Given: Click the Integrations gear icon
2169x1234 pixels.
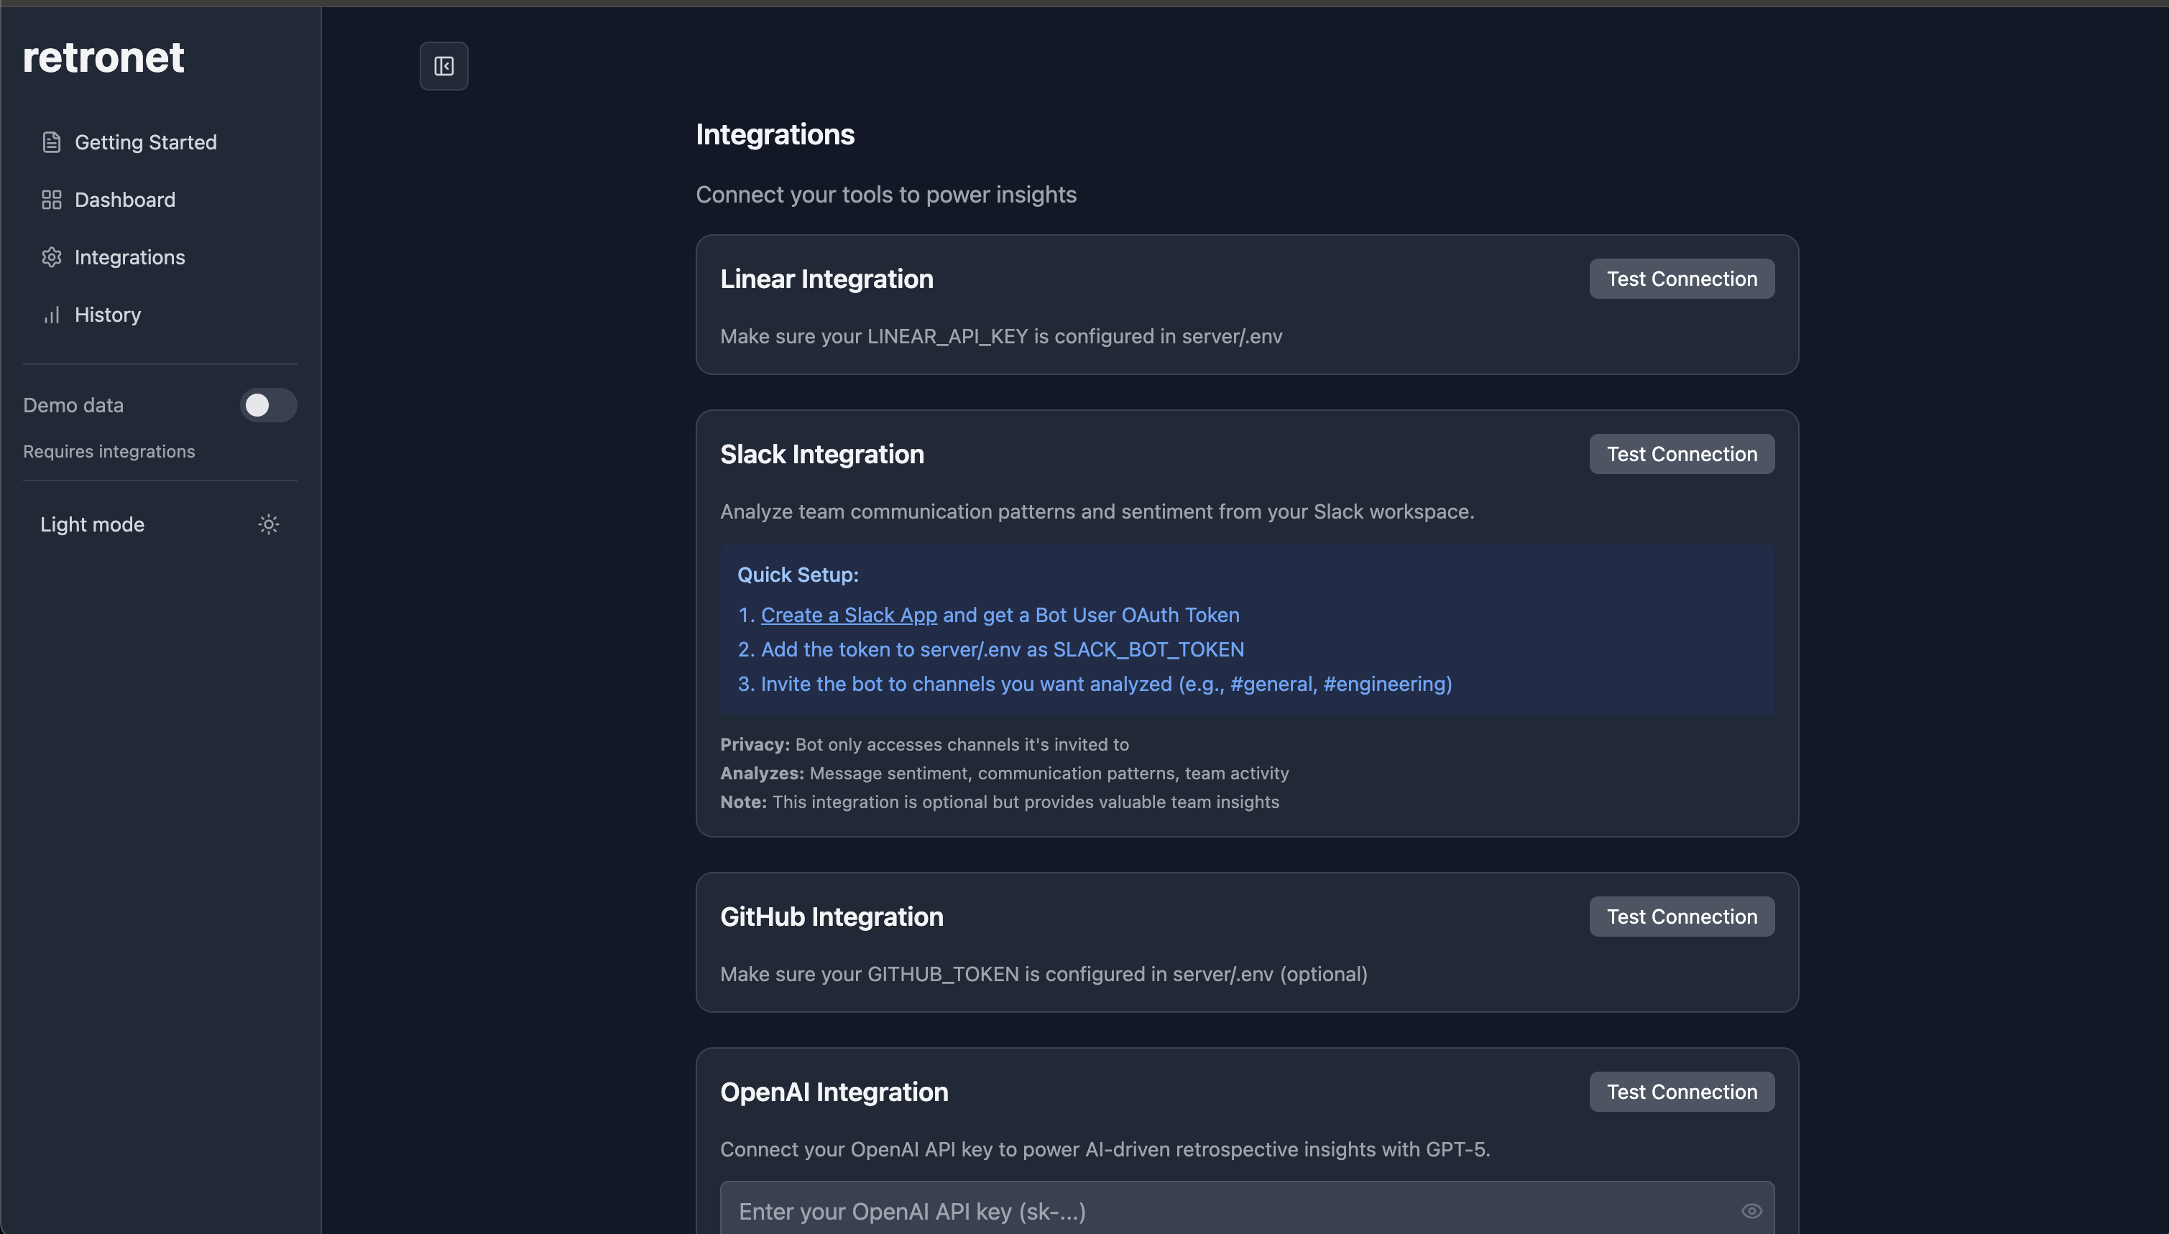Looking at the screenshot, I should point(52,258).
